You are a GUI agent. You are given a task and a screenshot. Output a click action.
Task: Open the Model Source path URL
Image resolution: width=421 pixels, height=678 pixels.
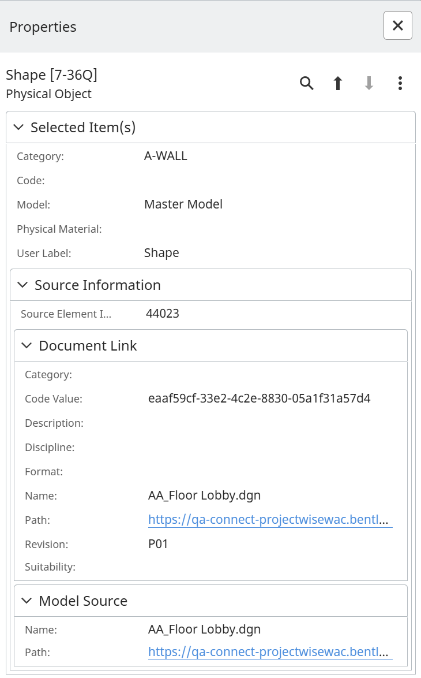(269, 652)
